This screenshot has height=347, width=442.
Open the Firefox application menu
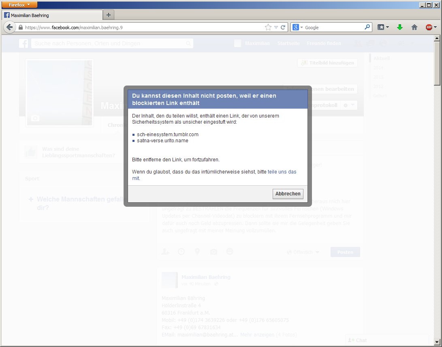[19, 4]
